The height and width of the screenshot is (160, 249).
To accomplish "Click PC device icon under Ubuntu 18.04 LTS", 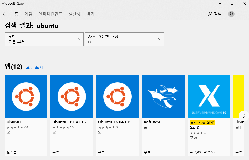I will pos(54,132).
